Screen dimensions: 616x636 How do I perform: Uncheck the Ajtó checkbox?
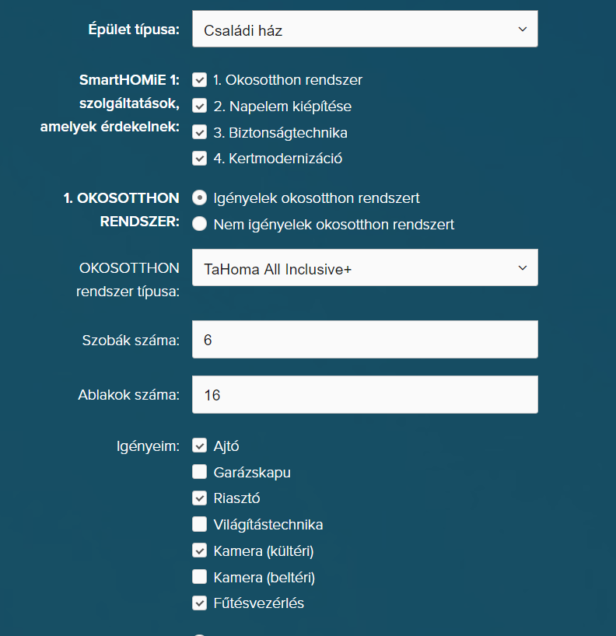[200, 446]
